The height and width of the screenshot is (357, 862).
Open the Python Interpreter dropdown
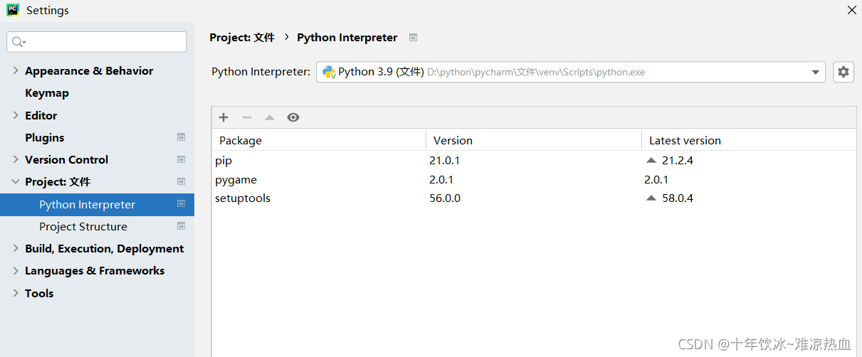[x=816, y=72]
